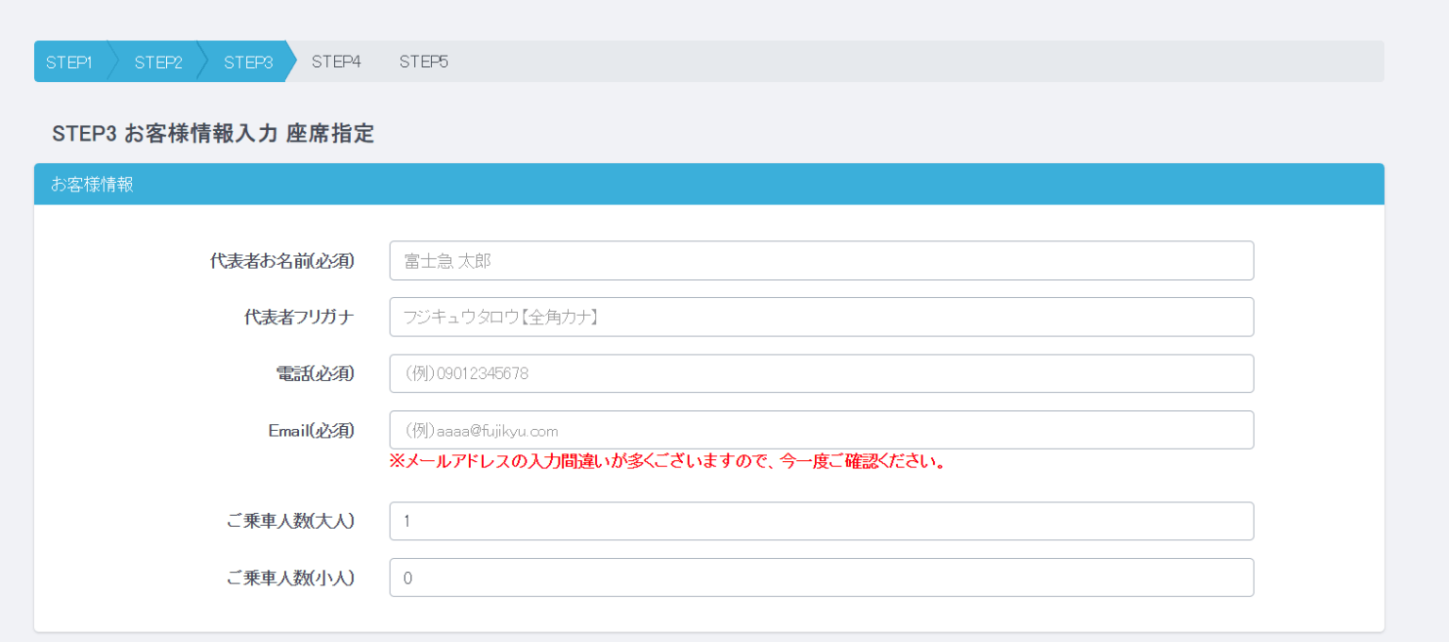Focus the 代表者お名前 name input field
The image size is (1449, 642).
(x=821, y=261)
